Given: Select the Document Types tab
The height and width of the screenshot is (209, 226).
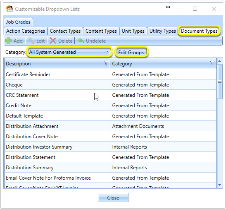Looking at the screenshot, I should [199, 31].
